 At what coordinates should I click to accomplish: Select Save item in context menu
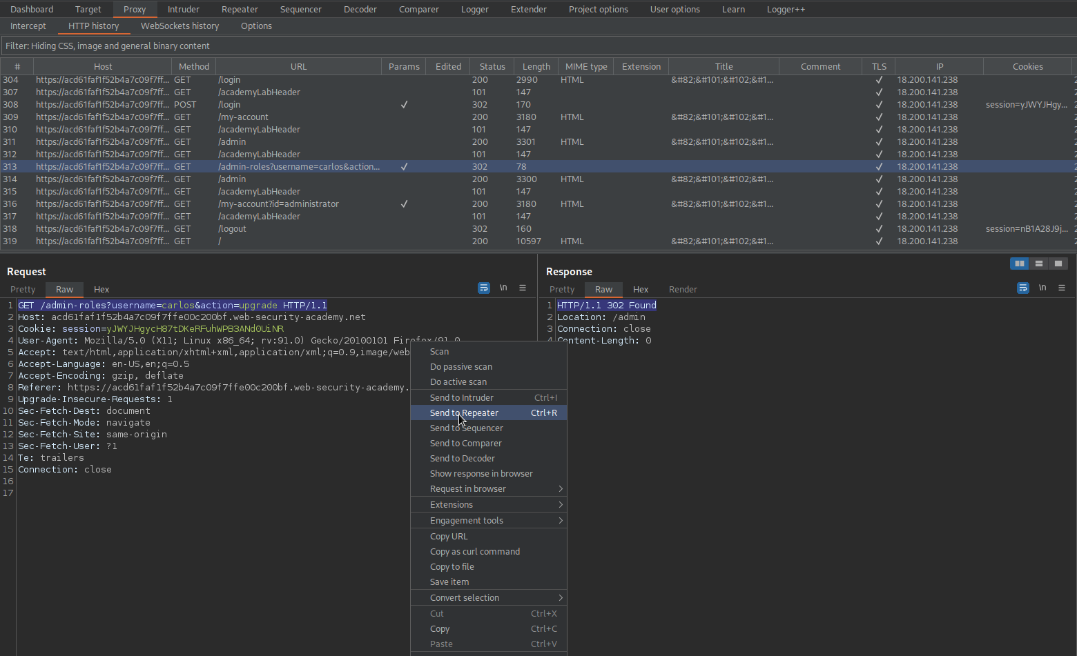[x=489, y=582]
